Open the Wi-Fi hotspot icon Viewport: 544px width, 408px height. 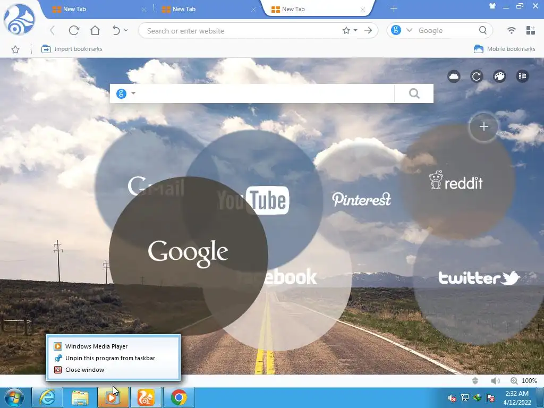pyautogui.click(x=511, y=30)
